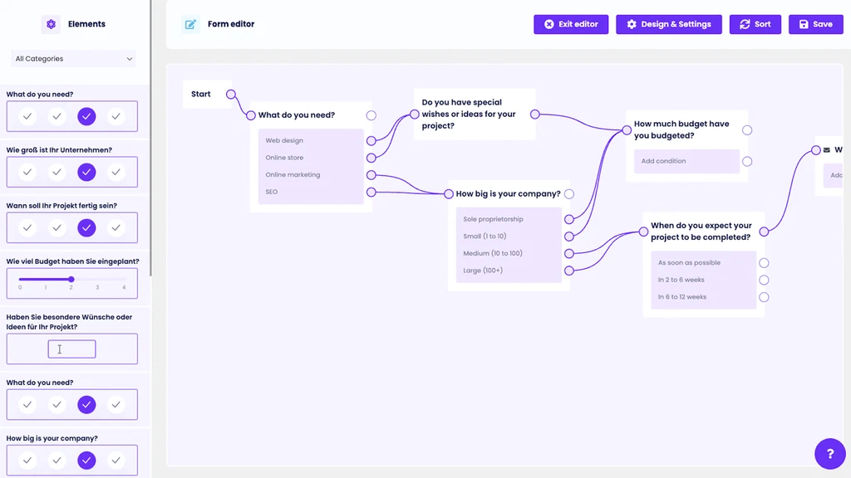
Task: Open the purple help question mark button
Action: click(x=829, y=454)
